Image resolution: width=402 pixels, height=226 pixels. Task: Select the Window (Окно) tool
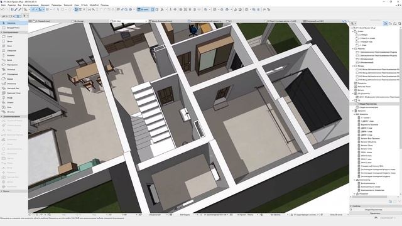(x=14, y=46)
